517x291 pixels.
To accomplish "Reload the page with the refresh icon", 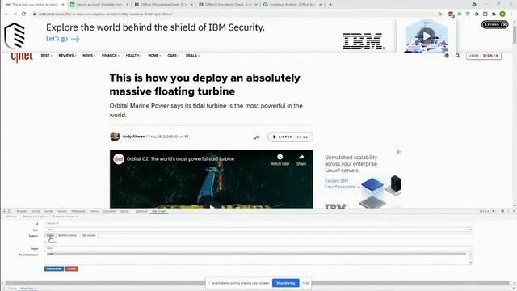I will coord(23,14).
